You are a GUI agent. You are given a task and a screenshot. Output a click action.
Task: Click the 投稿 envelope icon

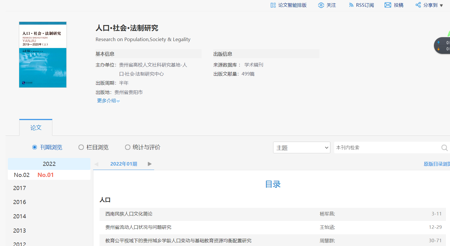pos(388,5)
